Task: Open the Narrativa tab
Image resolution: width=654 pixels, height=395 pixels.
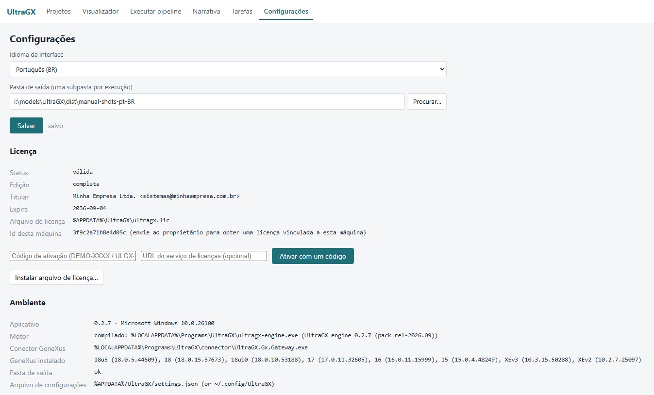Action: 206,11
